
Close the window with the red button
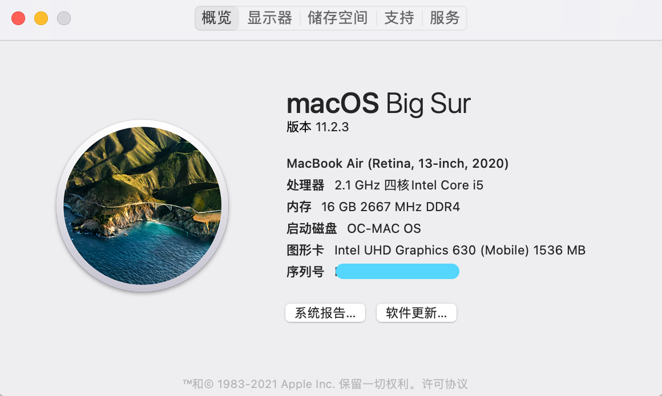tap(18, 18)
